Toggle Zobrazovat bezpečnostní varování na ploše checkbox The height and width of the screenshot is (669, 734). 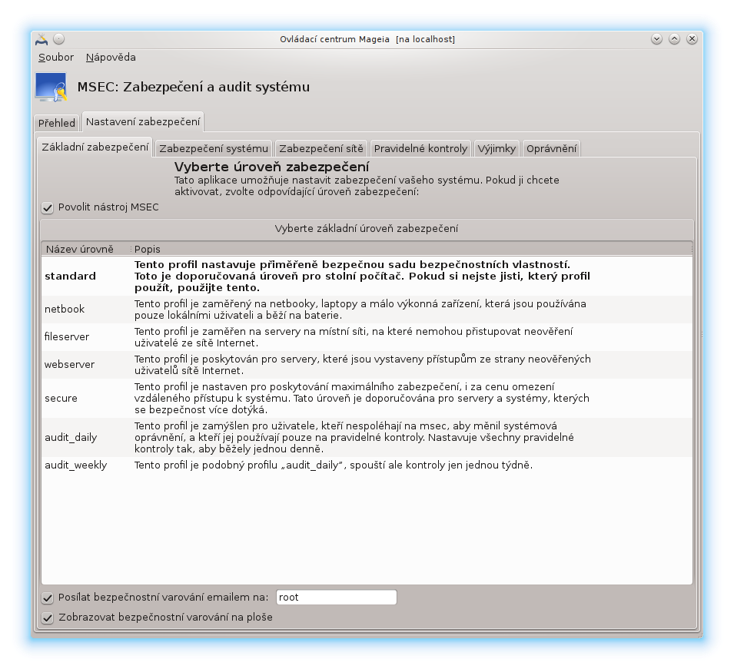[48, 618]
